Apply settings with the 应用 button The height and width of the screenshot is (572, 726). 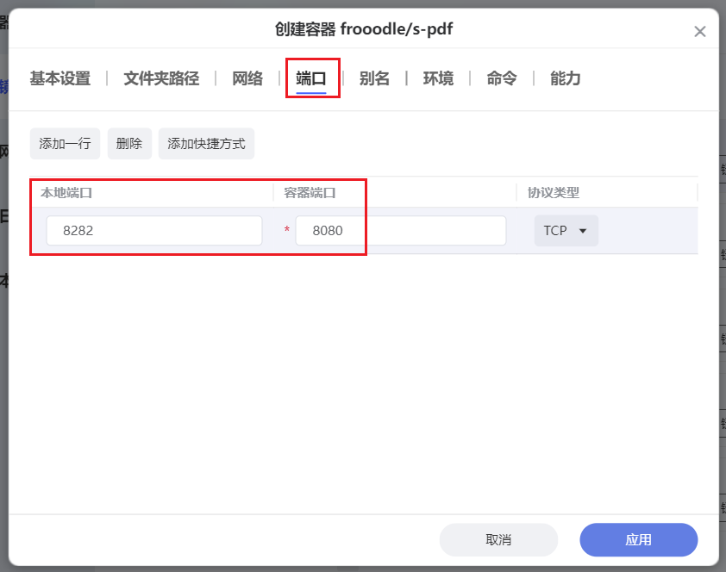[x=638, y=540]
